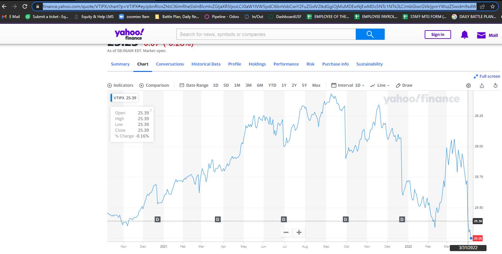Open DAILY BATTLE PLAN... bookmark
The image size is (502, 254).
(x=474, y=17)
